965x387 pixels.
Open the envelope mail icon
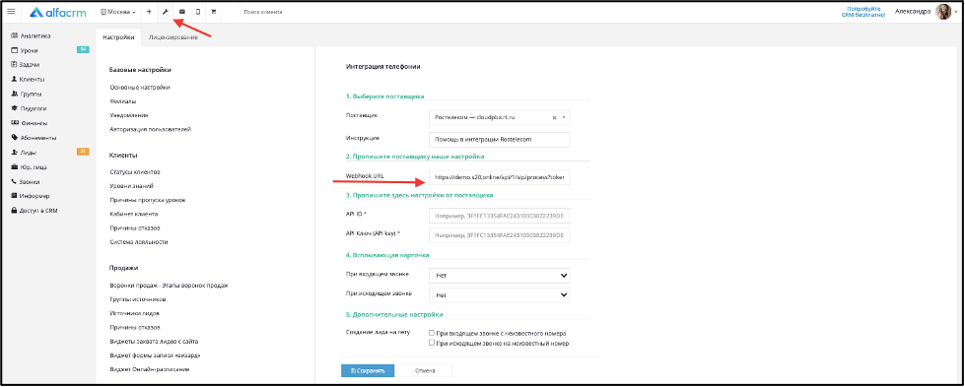[181, 12]
